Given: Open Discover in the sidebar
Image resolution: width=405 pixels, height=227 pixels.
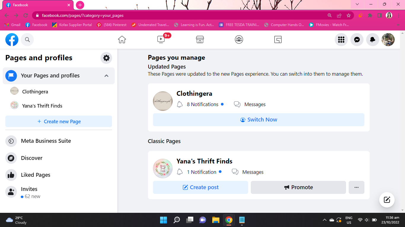Looking at the screenshot, I should [x=59, y=158].
